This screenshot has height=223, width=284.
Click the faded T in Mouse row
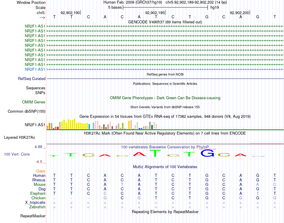click(122, 185)
